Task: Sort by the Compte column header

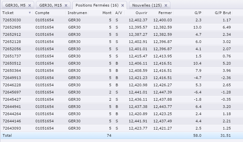Action: 42,13
